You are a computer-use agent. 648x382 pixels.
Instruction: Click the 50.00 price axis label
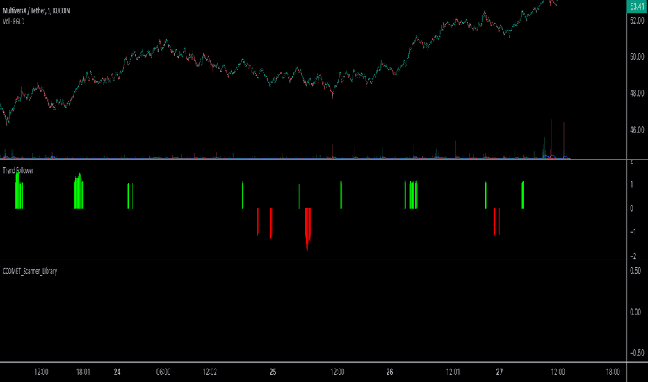click(x=637, y=57)
